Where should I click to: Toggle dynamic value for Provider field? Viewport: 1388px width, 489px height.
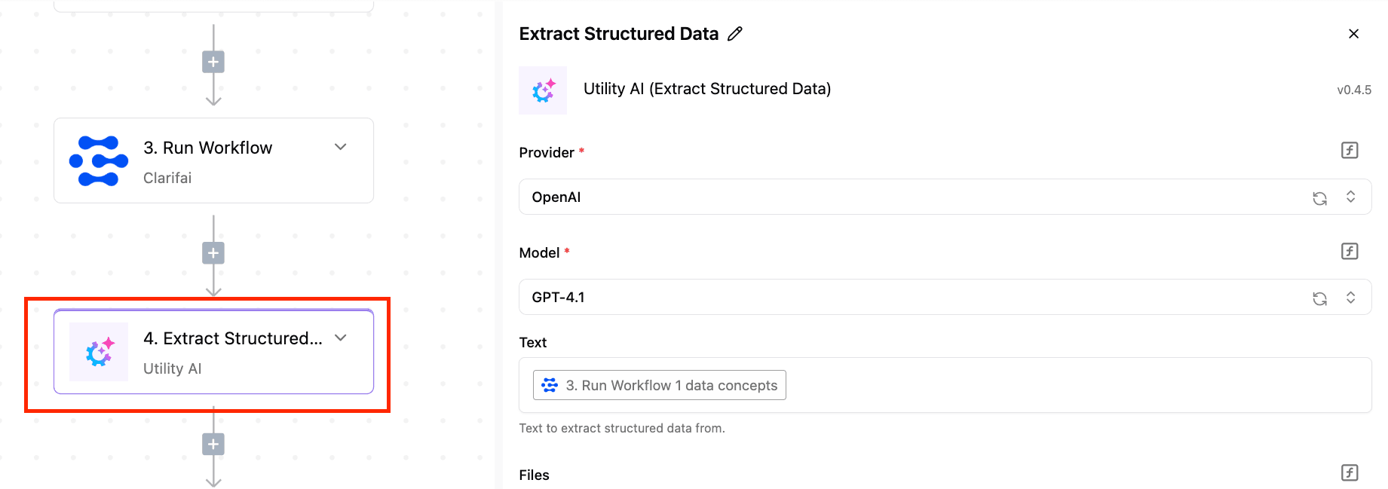coord(1350,151)
